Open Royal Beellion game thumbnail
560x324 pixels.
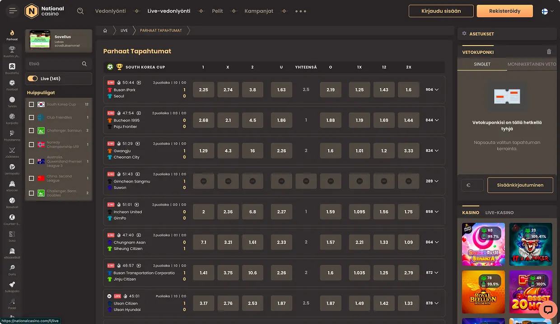[x=483, y=292]
